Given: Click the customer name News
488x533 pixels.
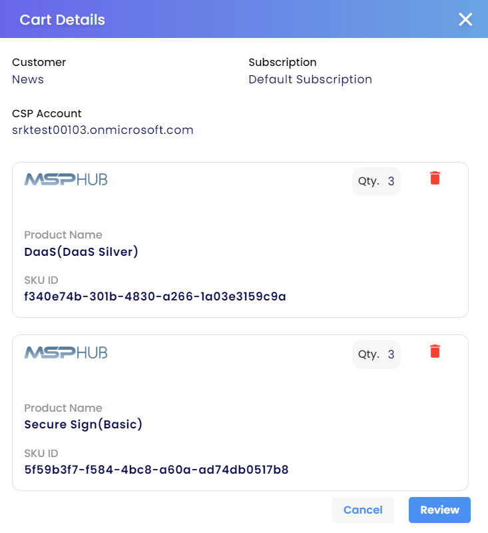Looking at the screenshot, I should pos(28,79).
